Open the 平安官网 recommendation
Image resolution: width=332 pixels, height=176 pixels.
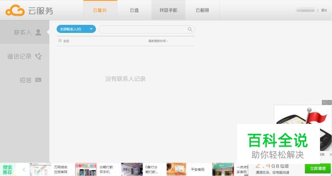(x=198, y=169)
